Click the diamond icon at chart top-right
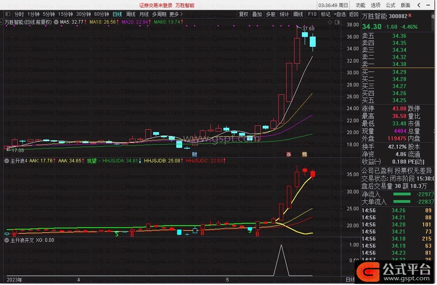The image size is (437, 285). [330, 22]
